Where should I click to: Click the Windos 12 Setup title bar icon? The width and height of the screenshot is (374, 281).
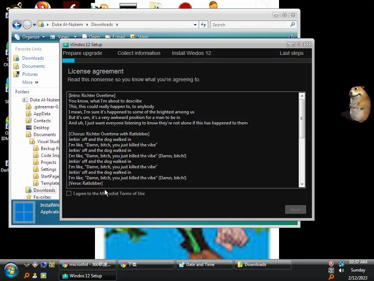pyautogui.click(x=66, y=44)
